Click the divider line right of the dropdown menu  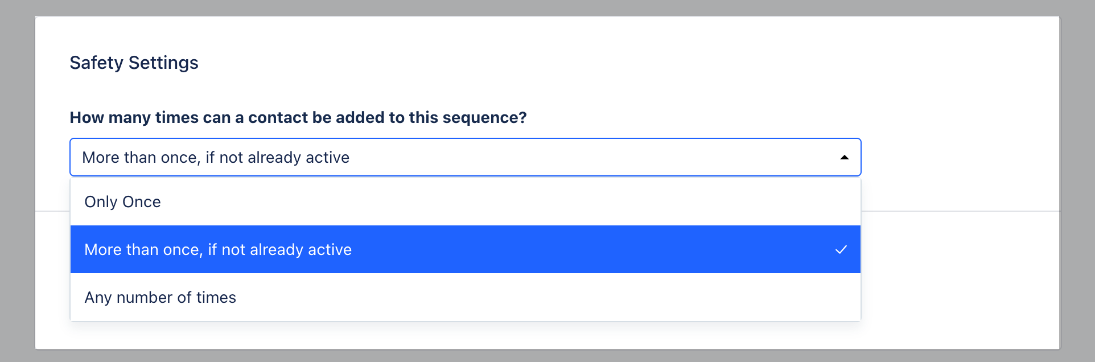pos(962,211)
